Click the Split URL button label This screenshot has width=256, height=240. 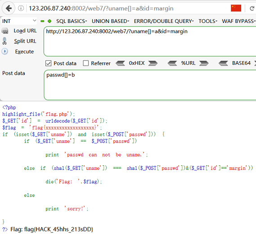(x=25, y=41)
